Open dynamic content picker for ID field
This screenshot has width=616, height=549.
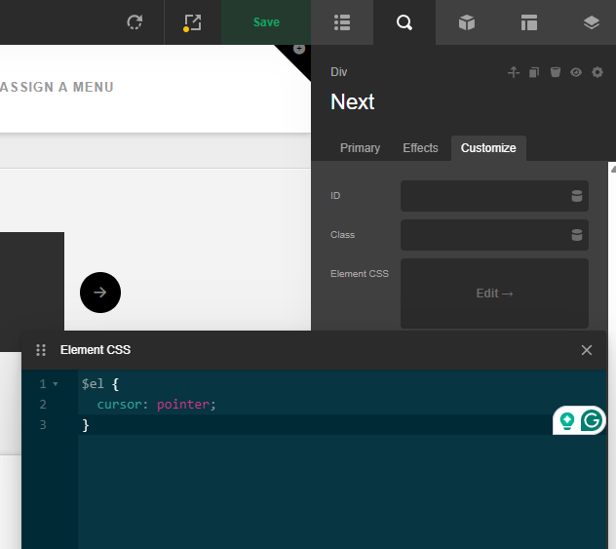[576, 196]
